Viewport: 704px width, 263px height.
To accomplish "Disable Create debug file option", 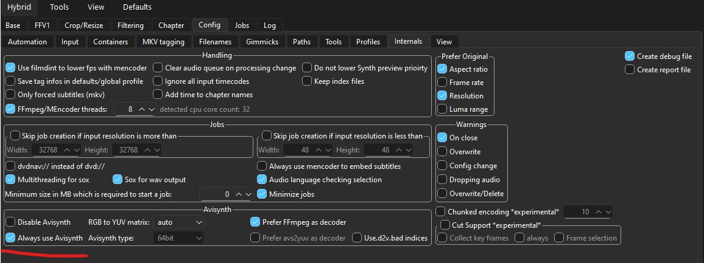I will point(630,56).
